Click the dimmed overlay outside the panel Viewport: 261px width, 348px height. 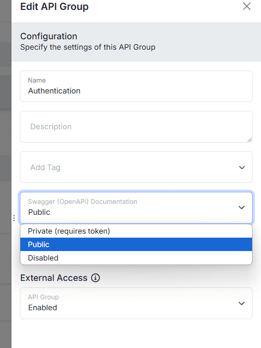5,174
